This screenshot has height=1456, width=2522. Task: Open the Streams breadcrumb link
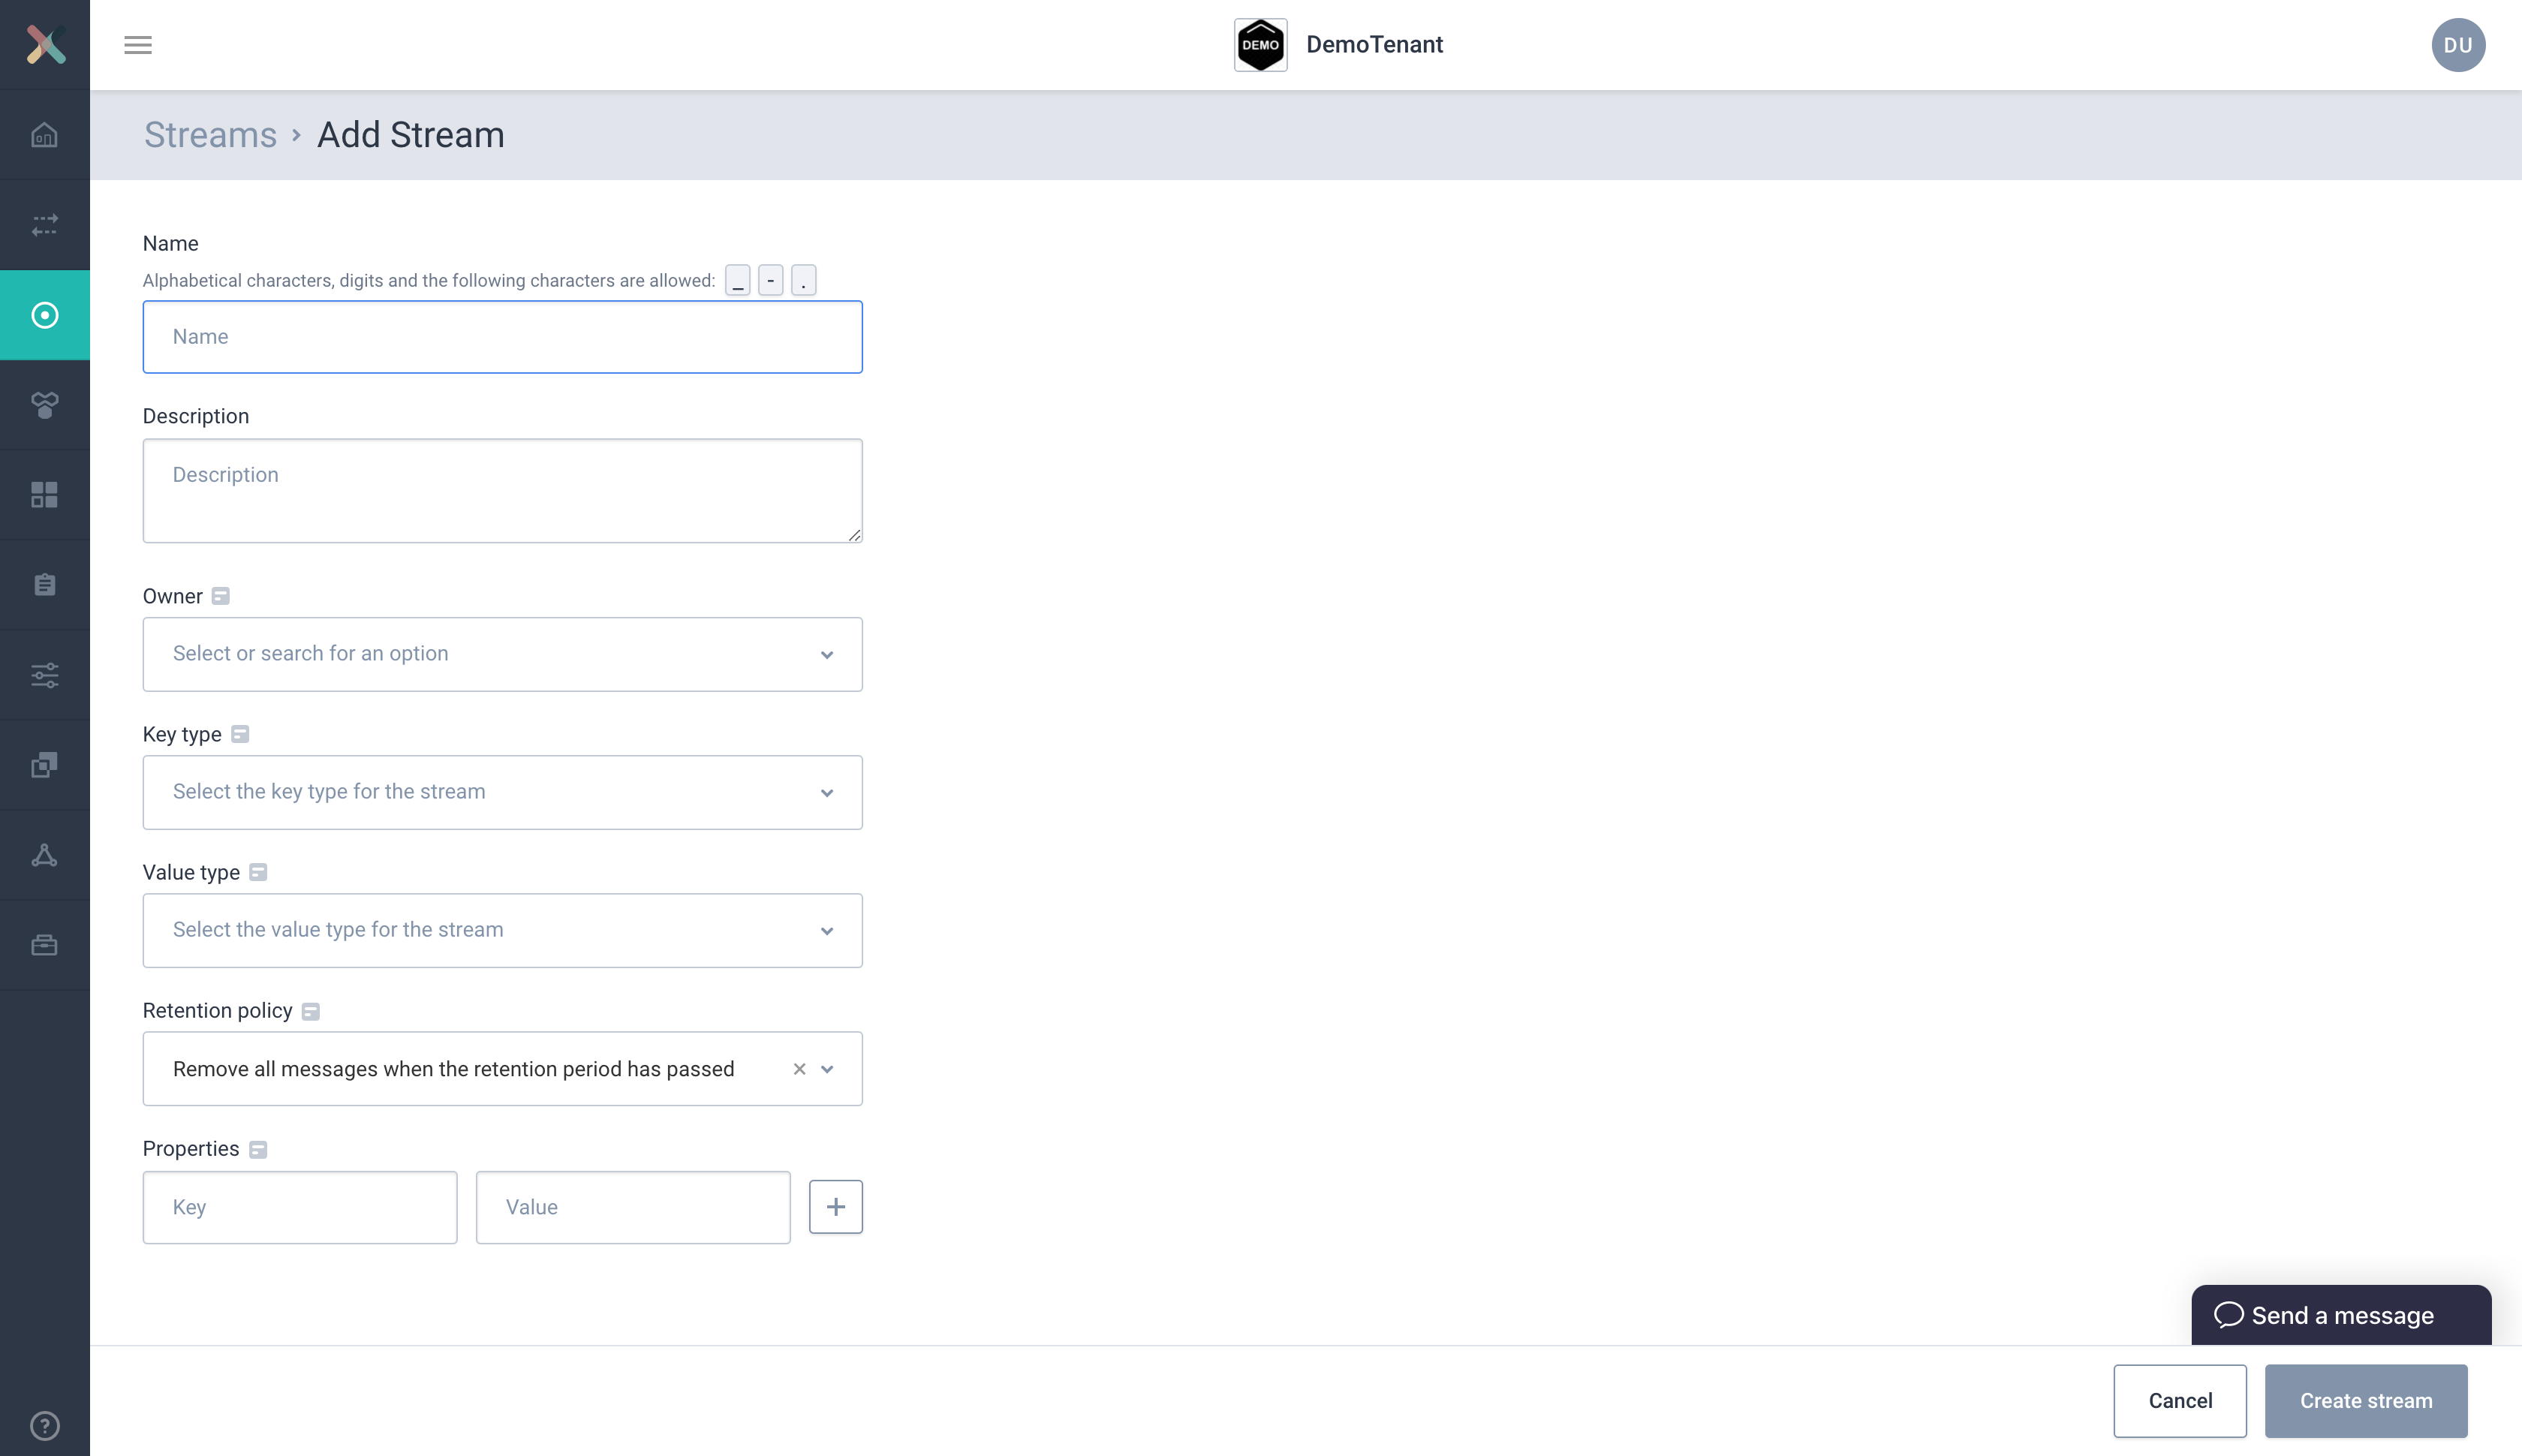pyautogui.click(x=208, y=134)
